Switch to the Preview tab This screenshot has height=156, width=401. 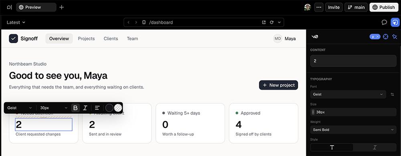click(36, 7)
